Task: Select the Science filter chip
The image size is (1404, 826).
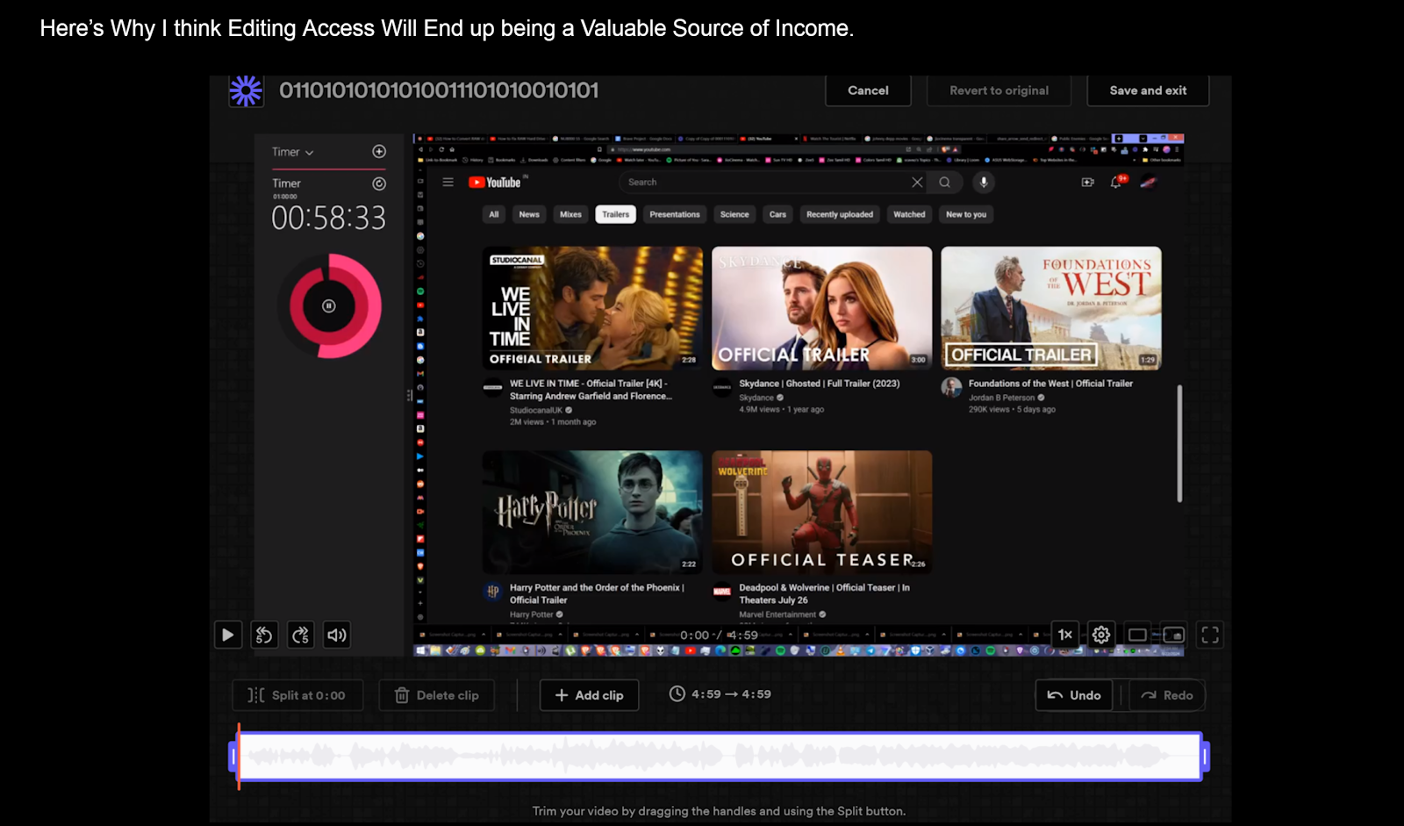Action: pos(734,214)
